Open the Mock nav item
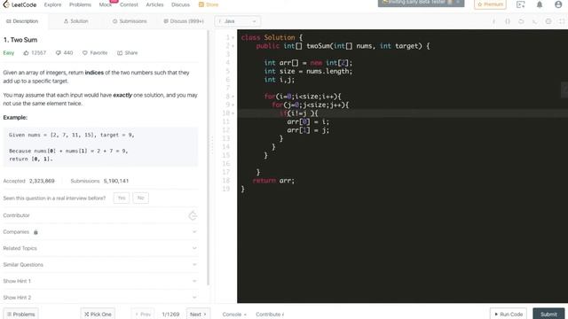This screenshot has height=319, width=568. click(106, 4)
